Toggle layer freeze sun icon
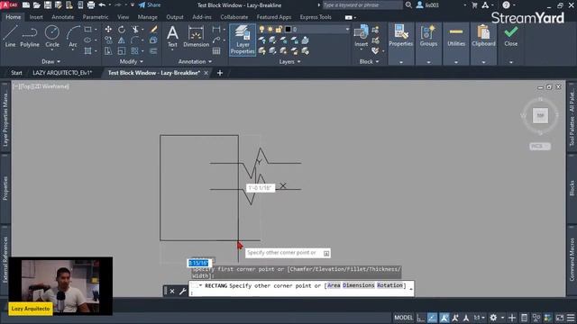The width and height of the screenshot is (577, 324). coord(270,29)
